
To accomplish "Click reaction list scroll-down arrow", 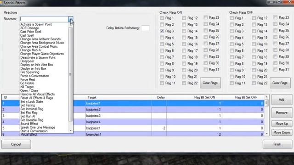I will point(71,130).
